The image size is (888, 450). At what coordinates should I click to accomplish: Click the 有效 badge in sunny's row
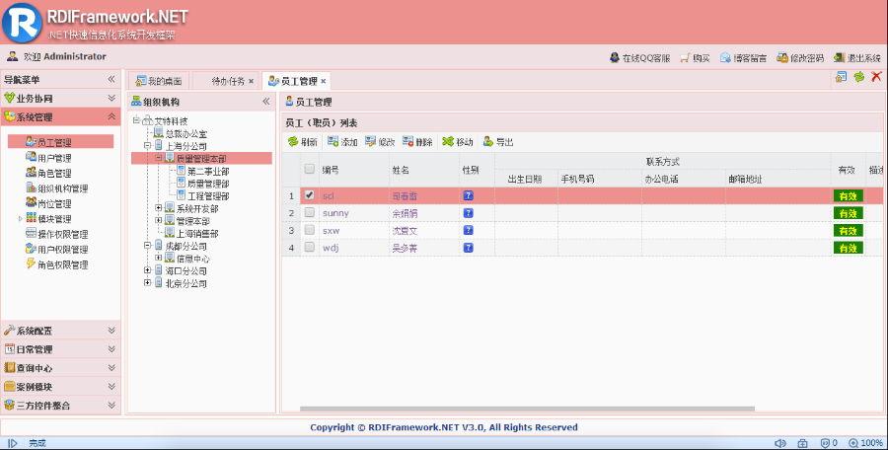[x=848, y=213]
